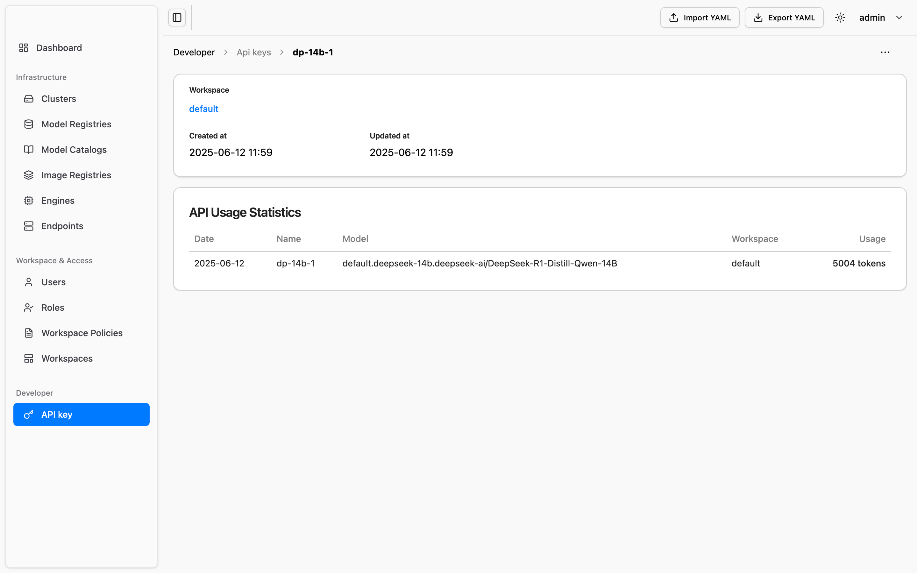Click the Created at timestamp value
Viewport: 917px width, 573px height.
tap(231, 152)
